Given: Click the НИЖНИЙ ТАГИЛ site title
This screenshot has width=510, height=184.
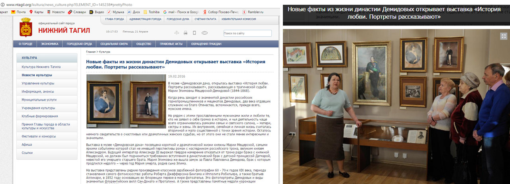Looking at the screenshot, I should (x=64, y=31).
